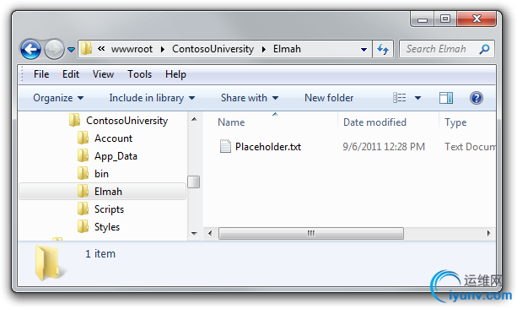Toggle the preview pane icon
The width and height of the screenshot is (517, 309).
[446, 98]
